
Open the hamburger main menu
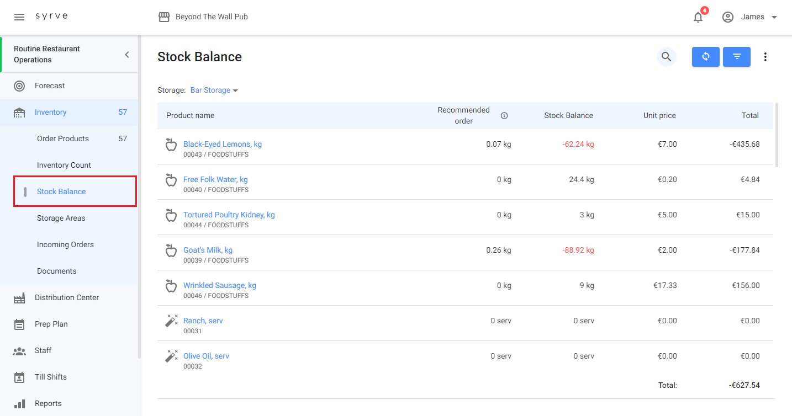19,17
